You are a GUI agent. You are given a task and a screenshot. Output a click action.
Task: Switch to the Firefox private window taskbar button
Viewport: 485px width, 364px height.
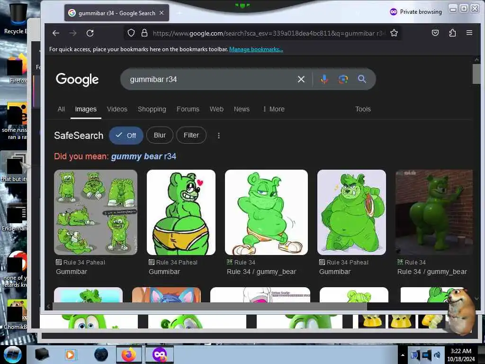(160, 355)
